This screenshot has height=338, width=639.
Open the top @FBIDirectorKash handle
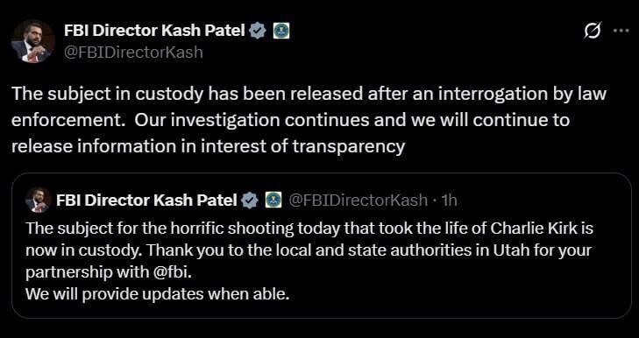[x=133, y=53]
